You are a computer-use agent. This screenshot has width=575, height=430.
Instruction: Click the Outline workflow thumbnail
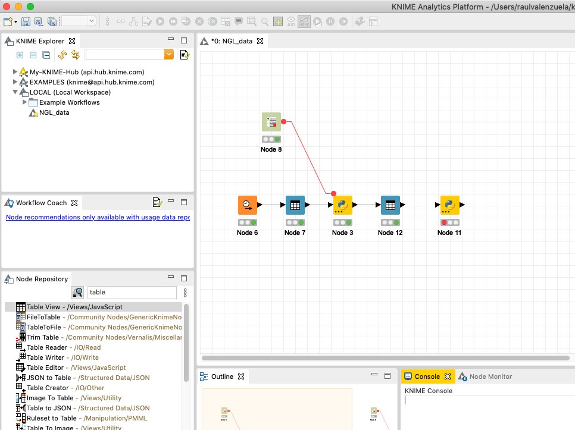tap(277, 410)
